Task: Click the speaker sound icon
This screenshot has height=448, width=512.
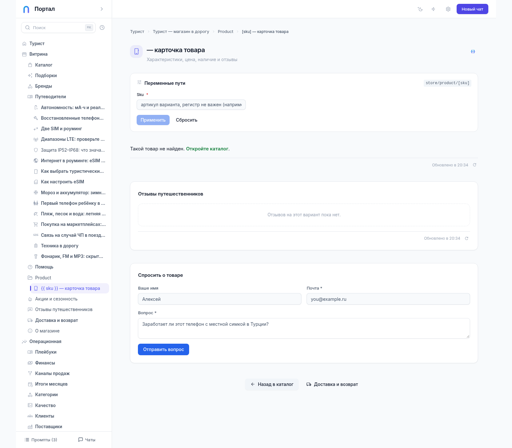Action: pyautogui.click(x=434, y=9)
